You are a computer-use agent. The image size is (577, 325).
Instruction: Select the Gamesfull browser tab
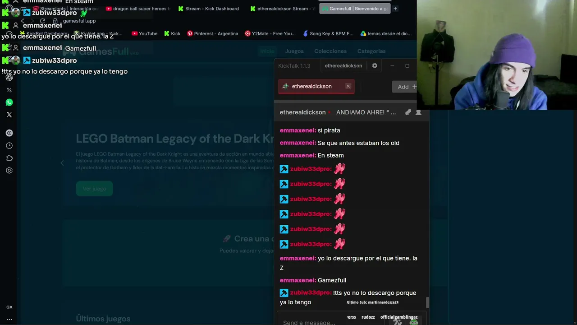pyautogui.click(x=355, y=9)
